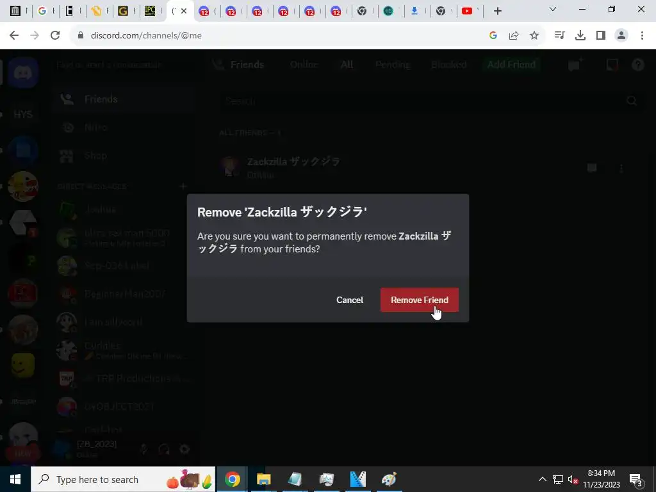Image resolution: width=656 pixels, height=492 pixels.
Task: Cancel the remove friend dialog
Action: click(350, 300)
